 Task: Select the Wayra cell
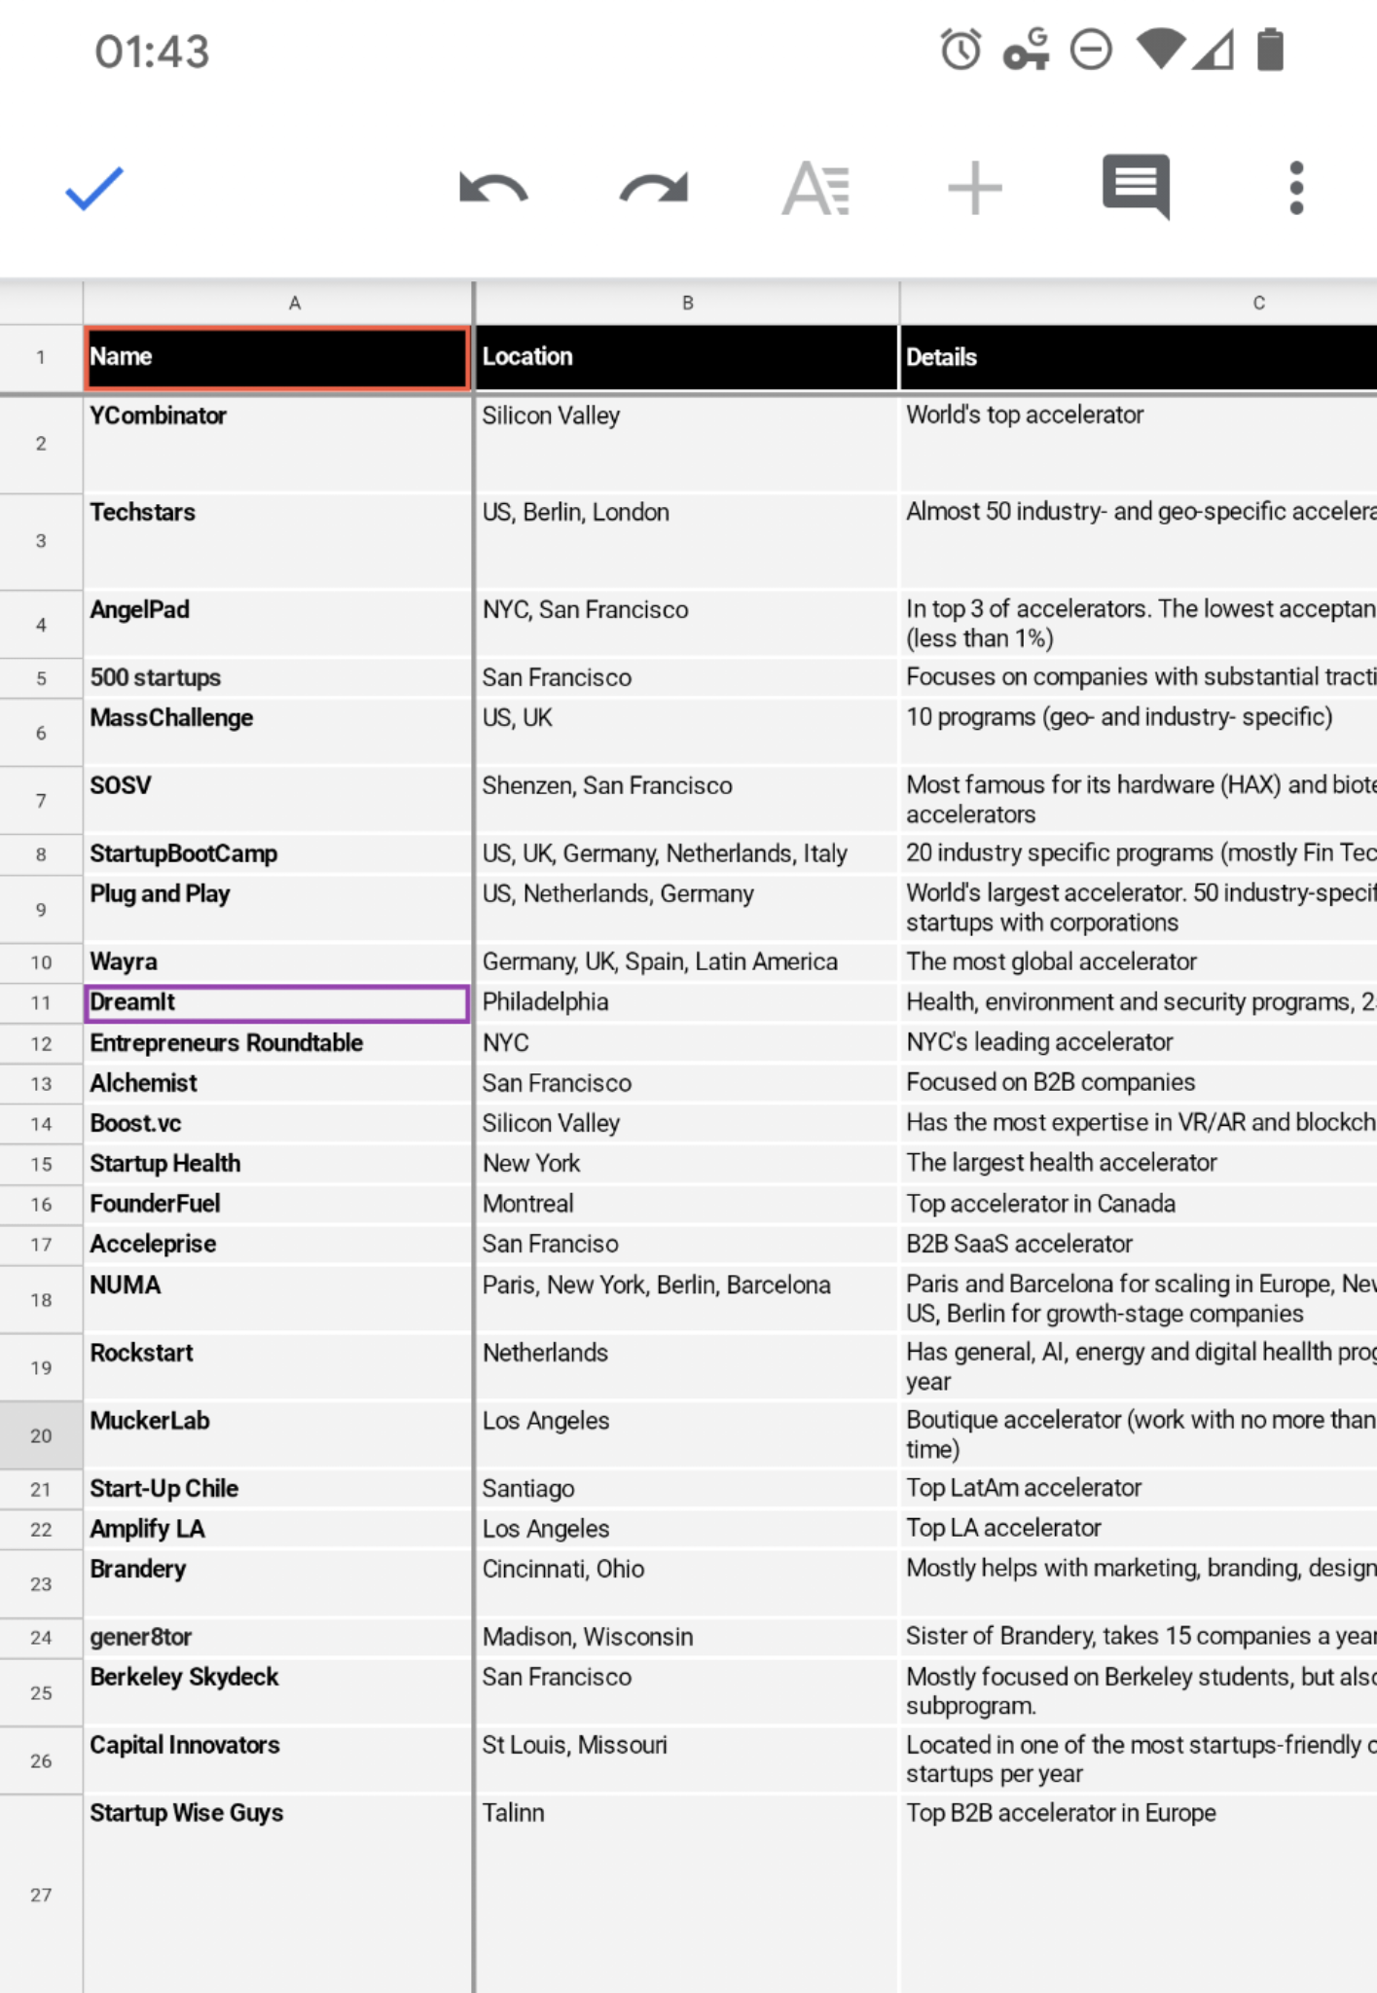(x=278, y=962)
